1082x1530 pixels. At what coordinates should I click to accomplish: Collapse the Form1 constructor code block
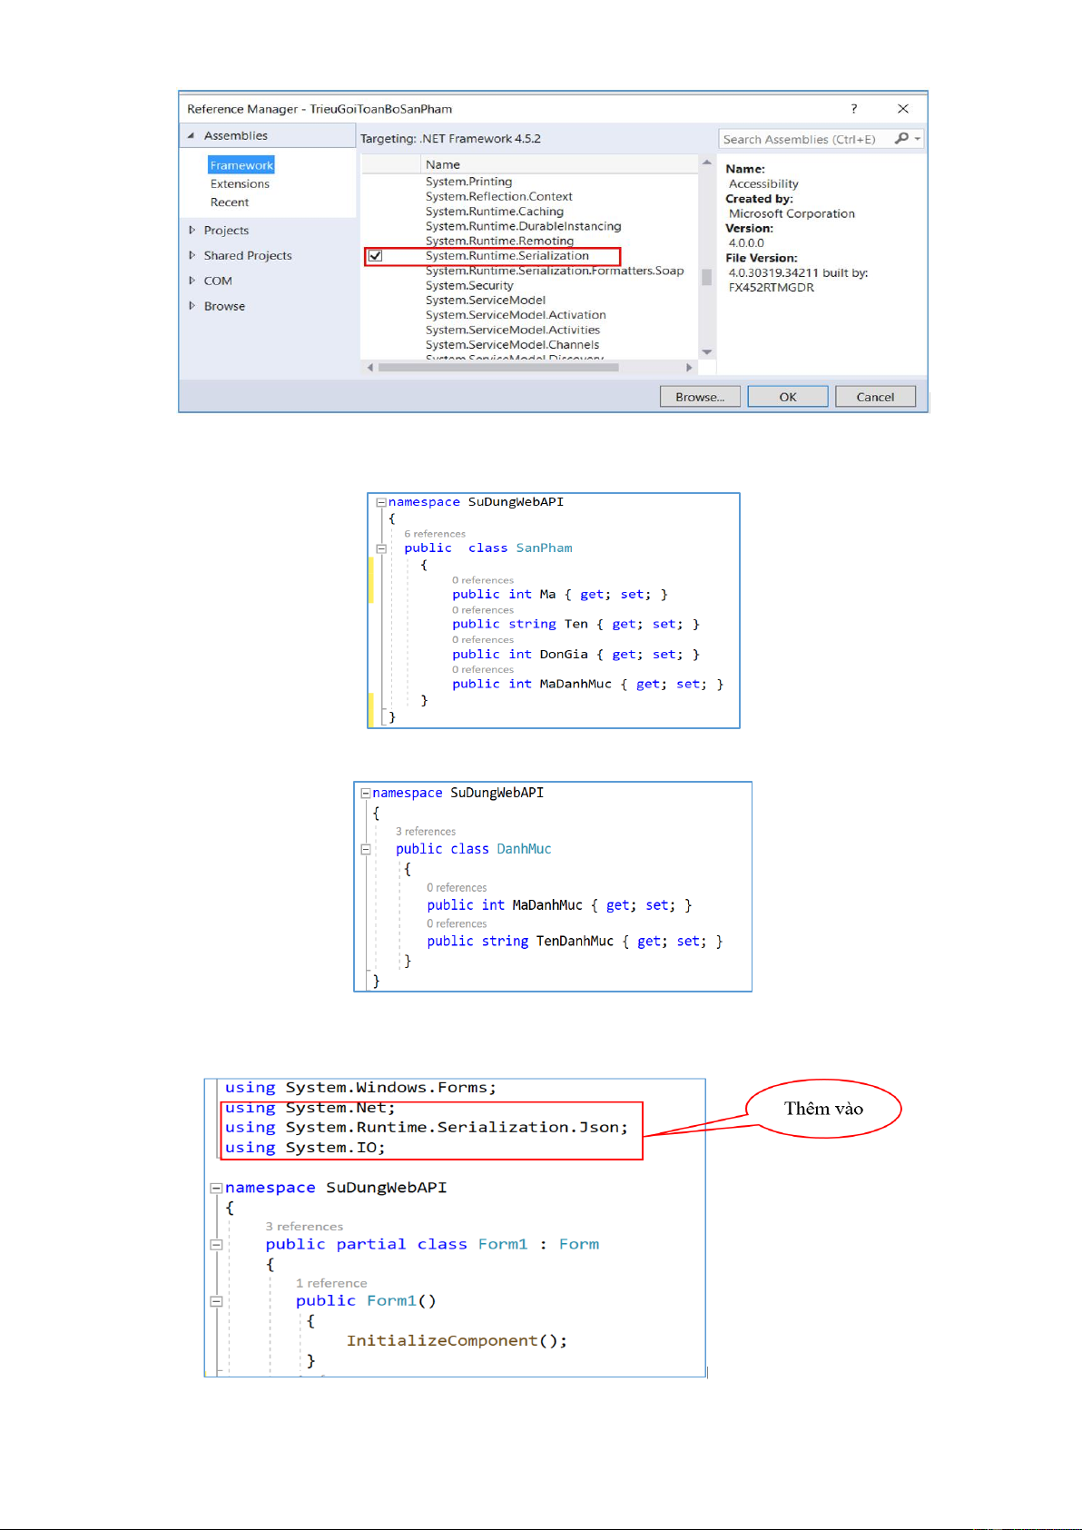[216, 1301]
